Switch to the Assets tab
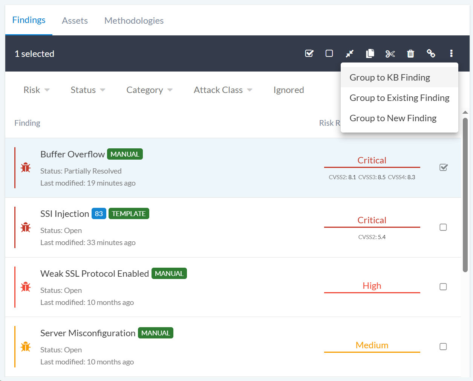 (75, 21)
